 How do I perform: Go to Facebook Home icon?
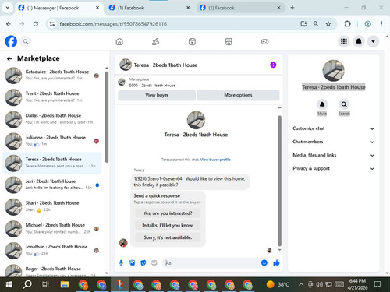click(x=119, y=41)
